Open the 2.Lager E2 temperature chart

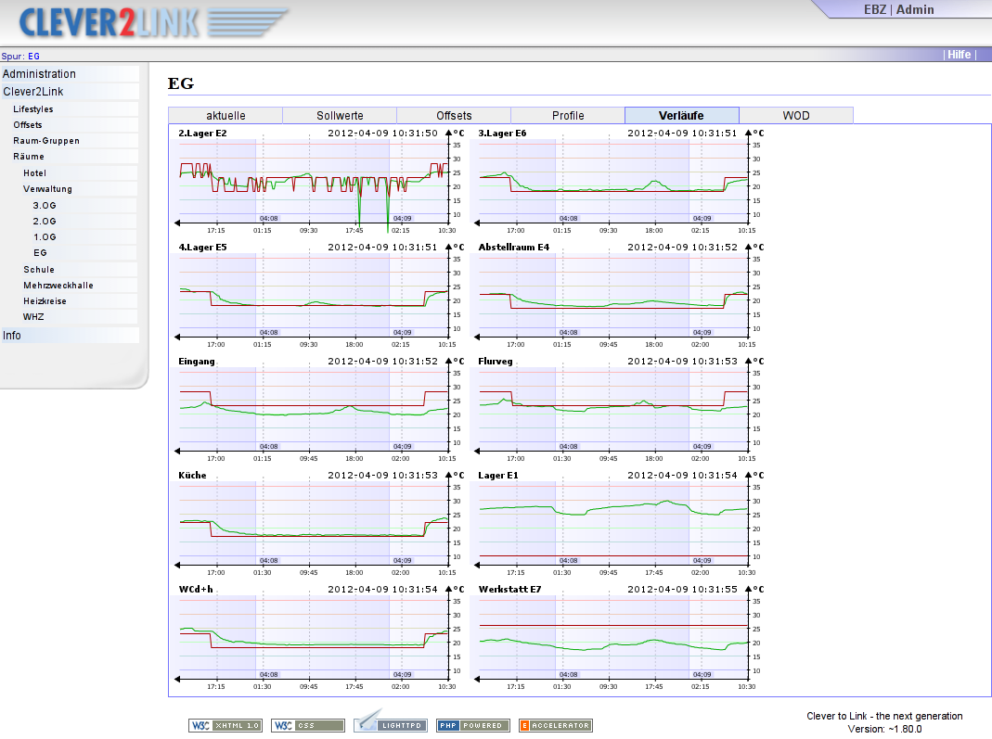click(x=320, y=182)
